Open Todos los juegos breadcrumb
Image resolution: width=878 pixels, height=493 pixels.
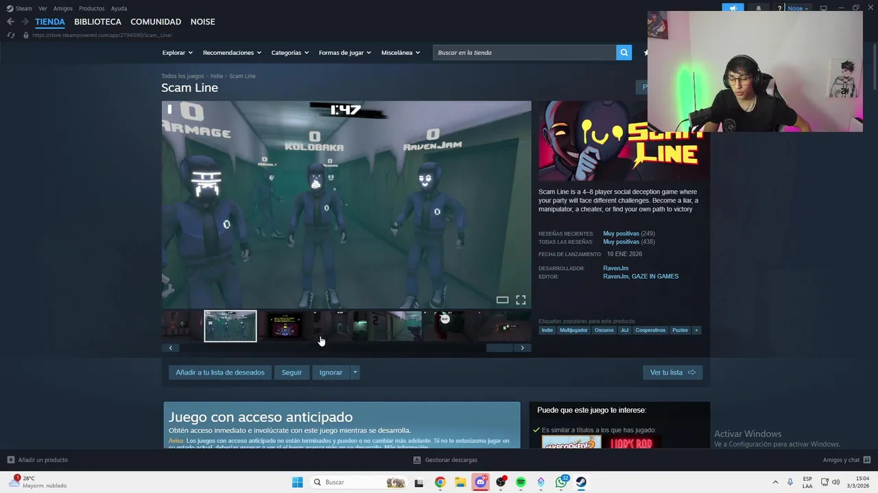coord(182,76)
